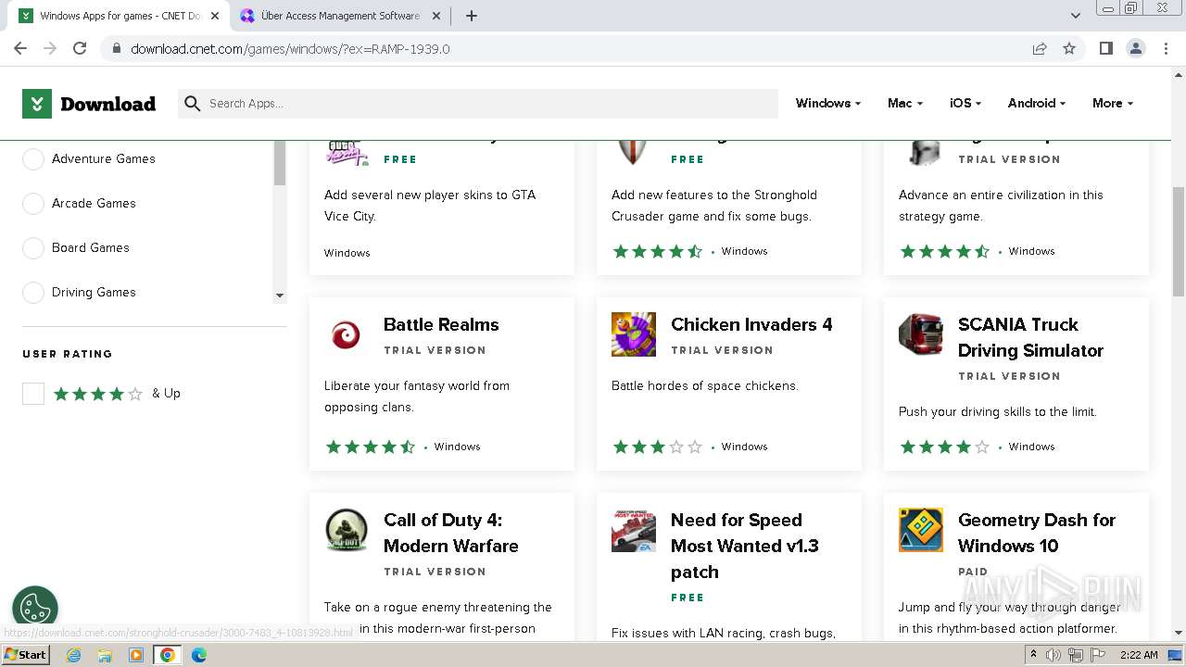This screenshot has width=1186, height=667.
Task: Open Call of Duty 4 app icon
Action: pos(347,530)
